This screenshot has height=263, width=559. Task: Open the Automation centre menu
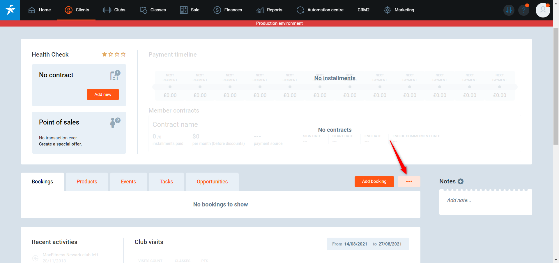click(320, 10)
